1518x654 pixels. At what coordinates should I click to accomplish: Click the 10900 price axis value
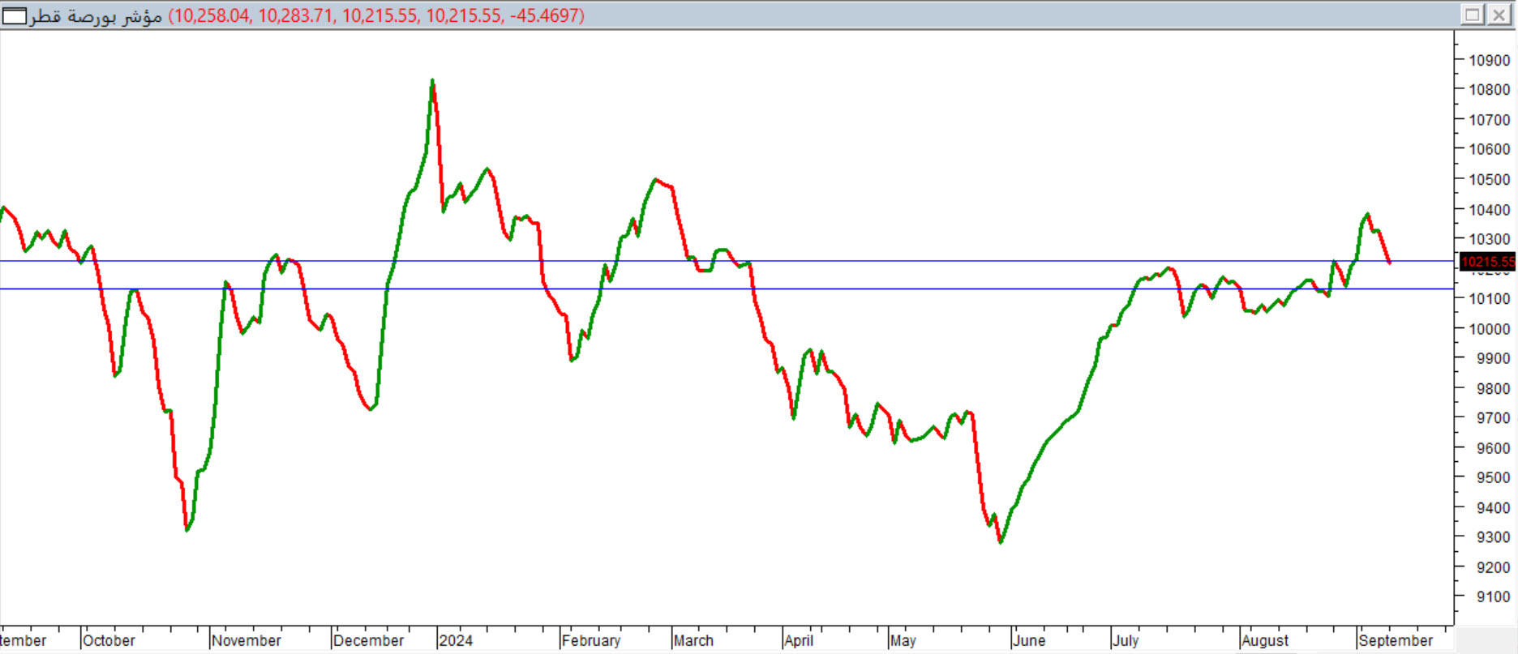pos(1490,60)
